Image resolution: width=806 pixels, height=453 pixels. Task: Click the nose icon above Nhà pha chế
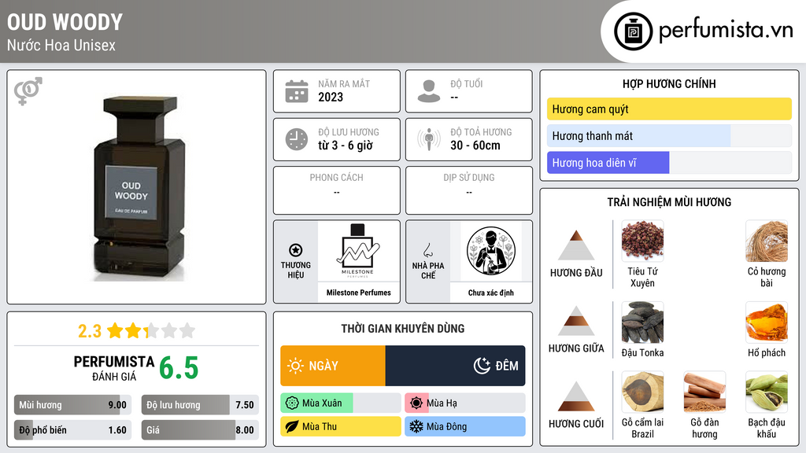click(427, 250)
